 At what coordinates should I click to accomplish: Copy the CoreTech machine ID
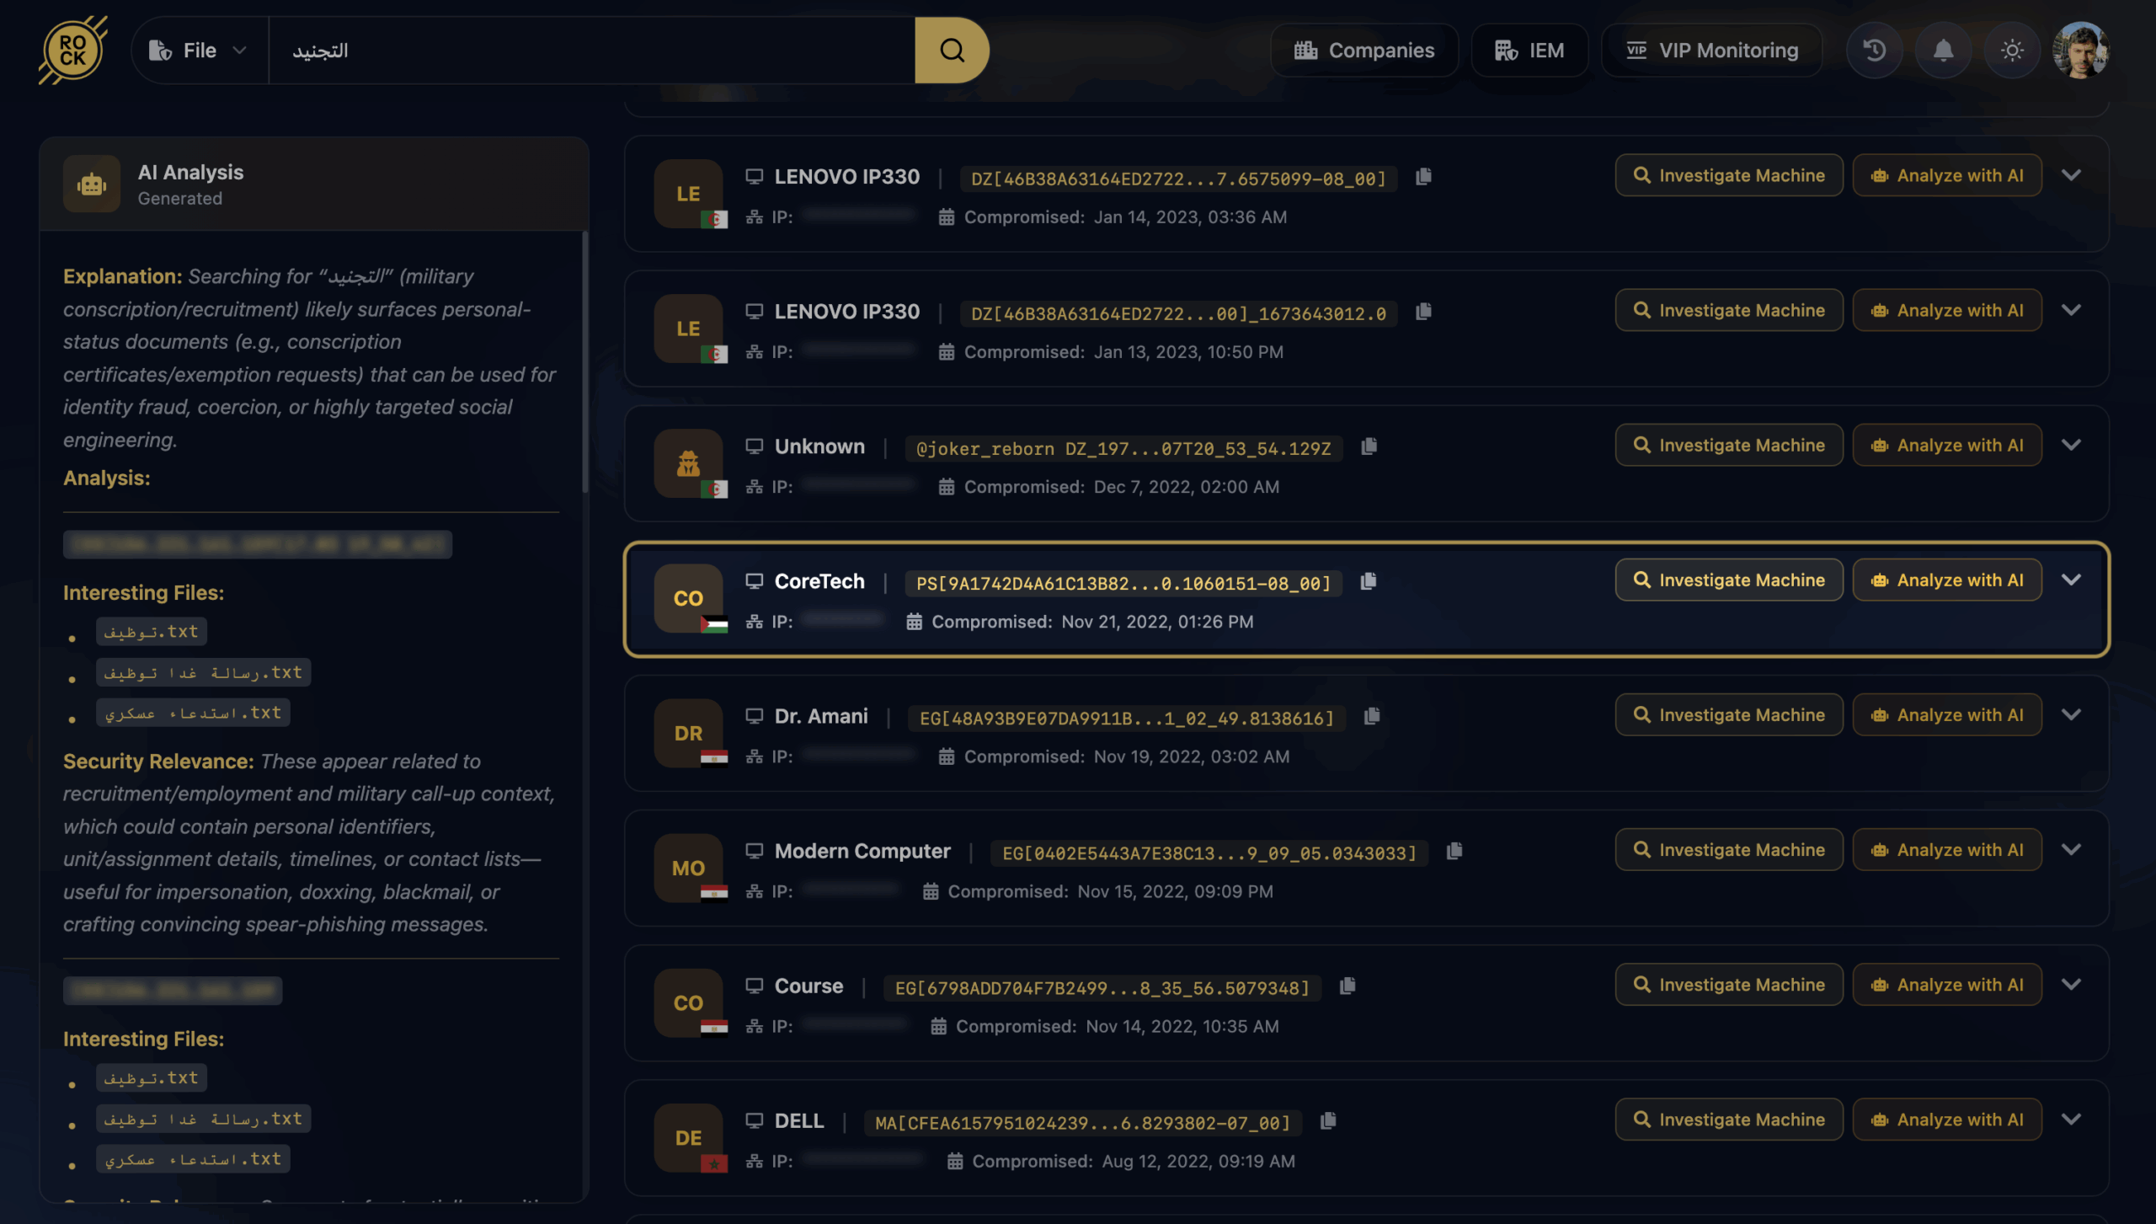(x=1369, y=581)
